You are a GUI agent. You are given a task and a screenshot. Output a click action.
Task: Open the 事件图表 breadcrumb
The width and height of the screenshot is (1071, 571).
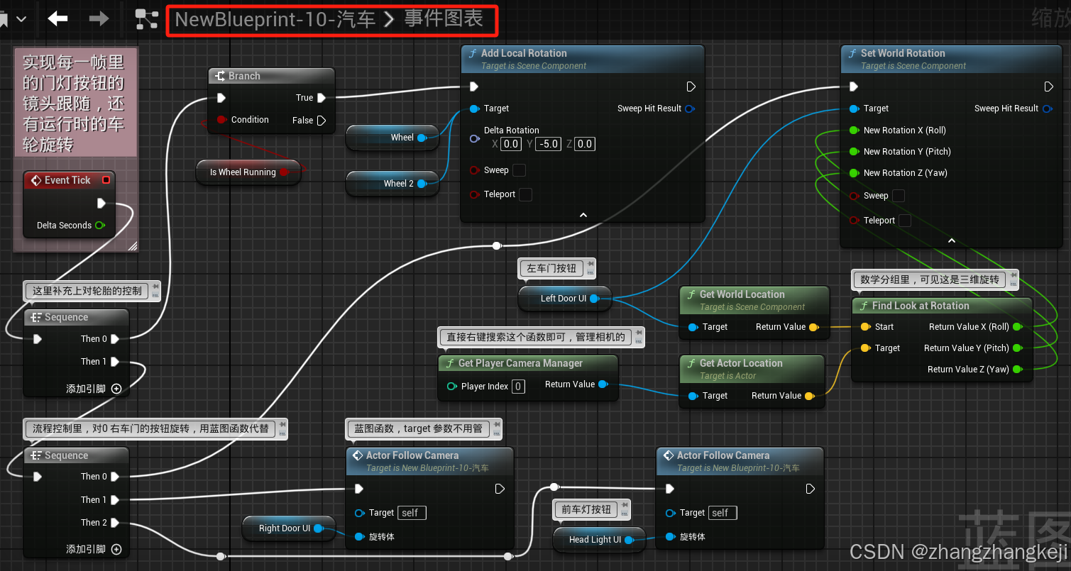444,19
